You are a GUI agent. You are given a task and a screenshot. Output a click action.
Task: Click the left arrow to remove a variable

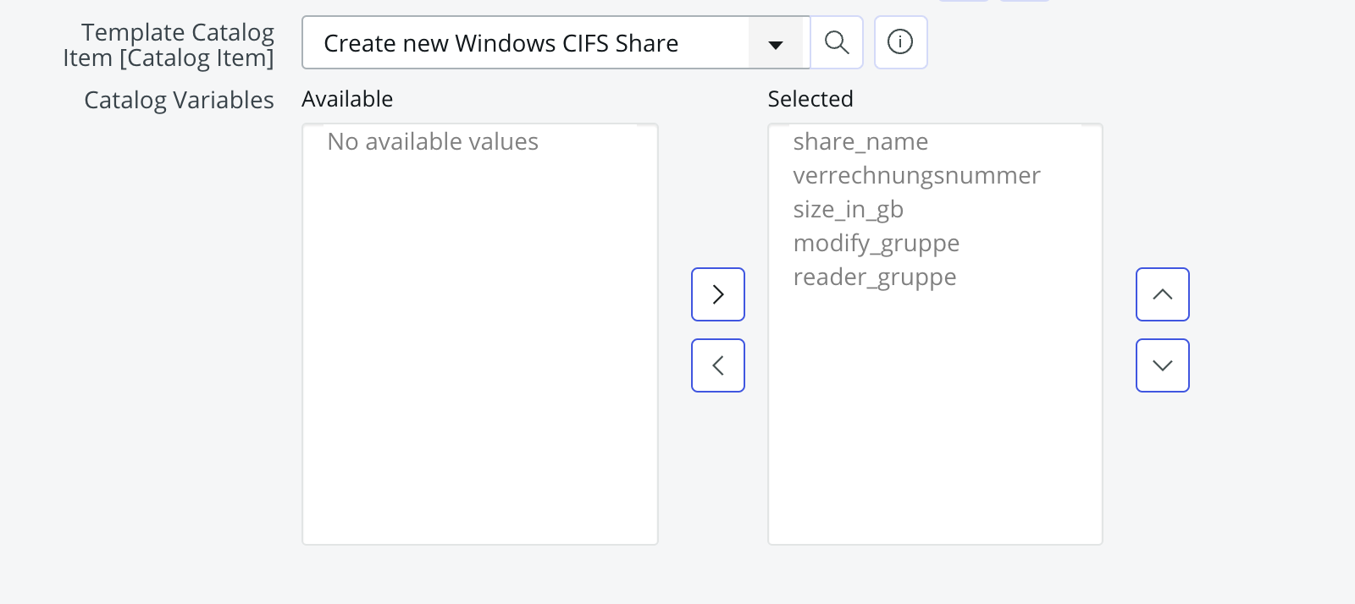(x=717, y=365)
